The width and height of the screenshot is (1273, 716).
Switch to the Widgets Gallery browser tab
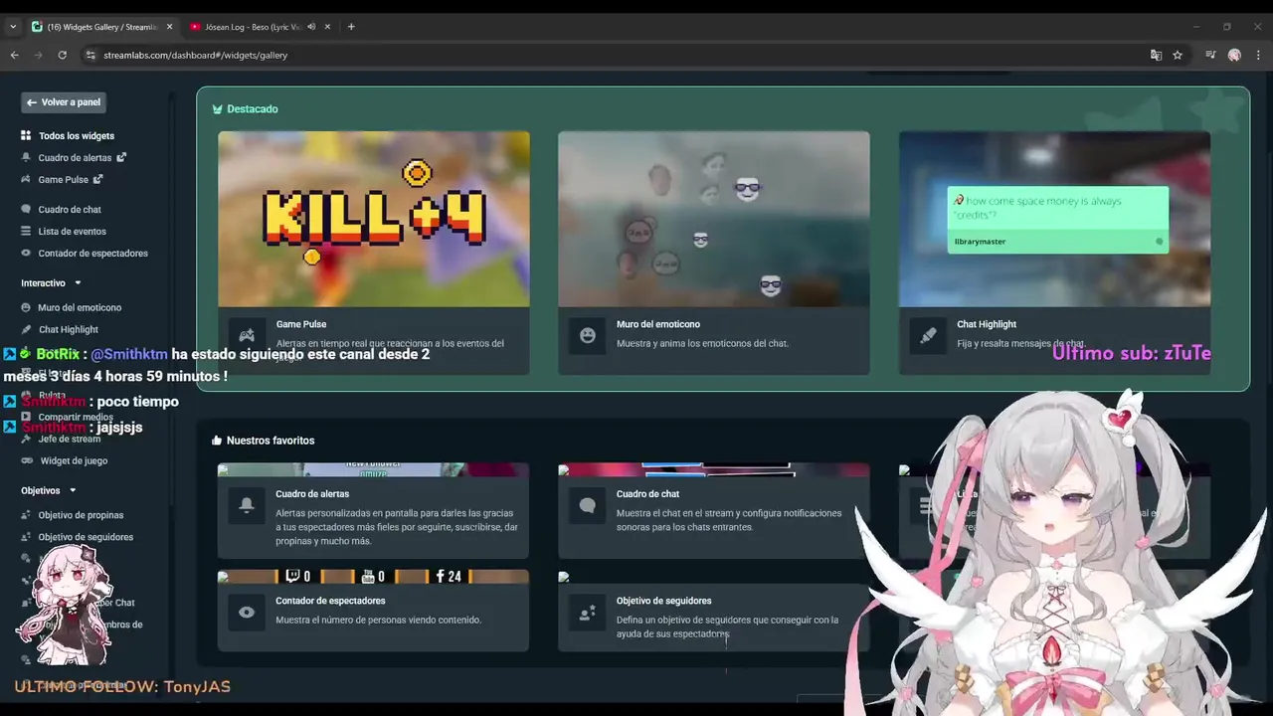[x=101, y=27]
